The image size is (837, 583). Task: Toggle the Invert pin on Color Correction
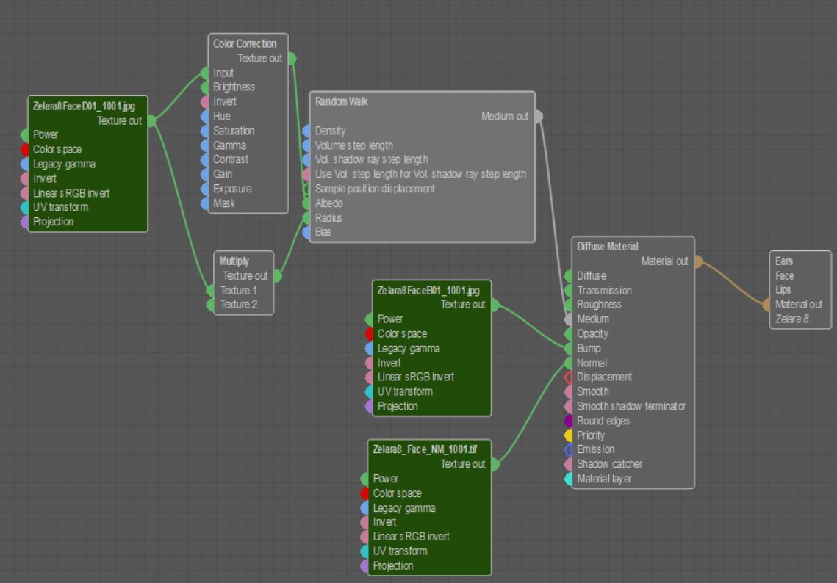coord(204,101)
